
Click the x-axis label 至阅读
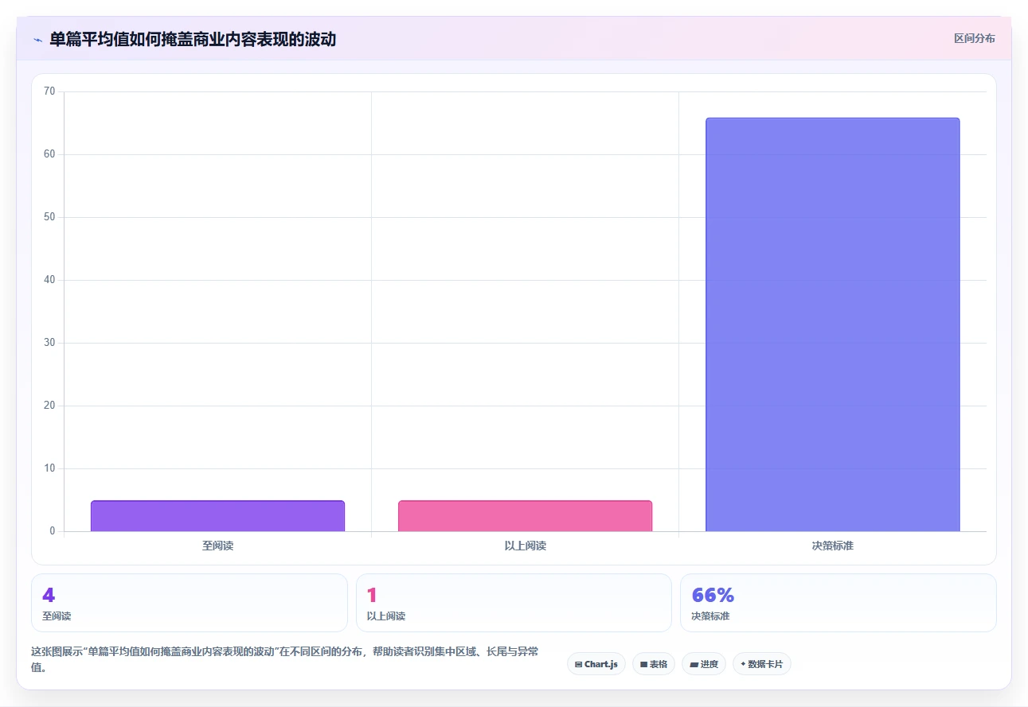click(x=217, y=546)
